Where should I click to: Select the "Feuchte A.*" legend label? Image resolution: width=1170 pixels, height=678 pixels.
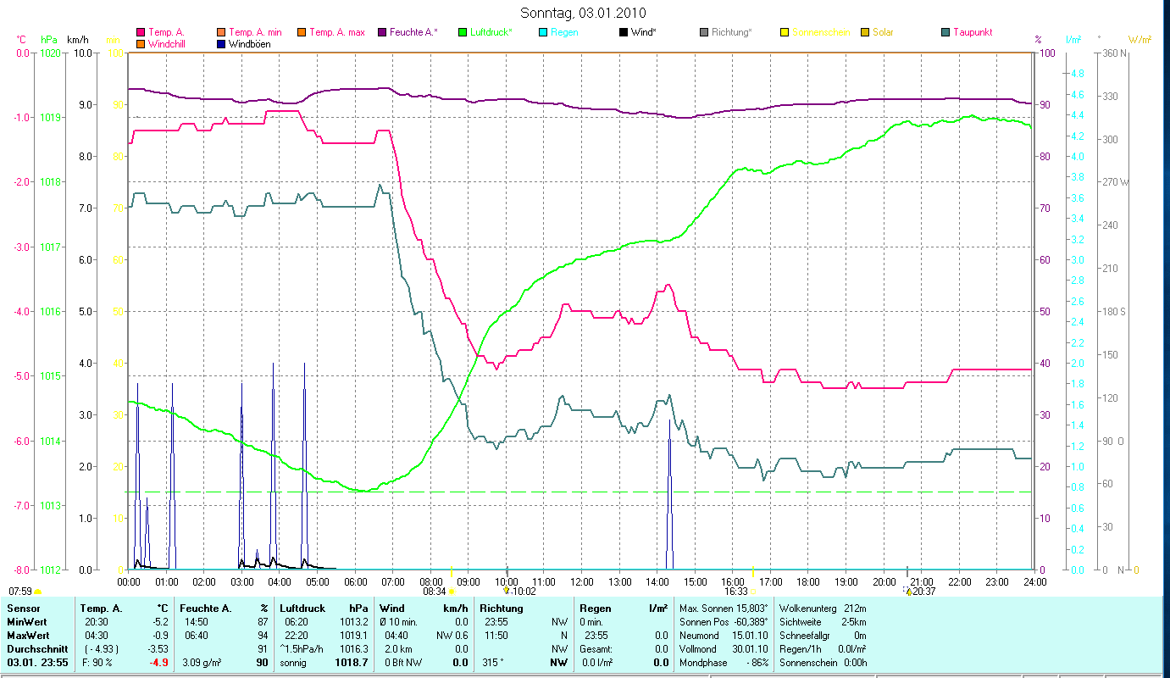413,32
